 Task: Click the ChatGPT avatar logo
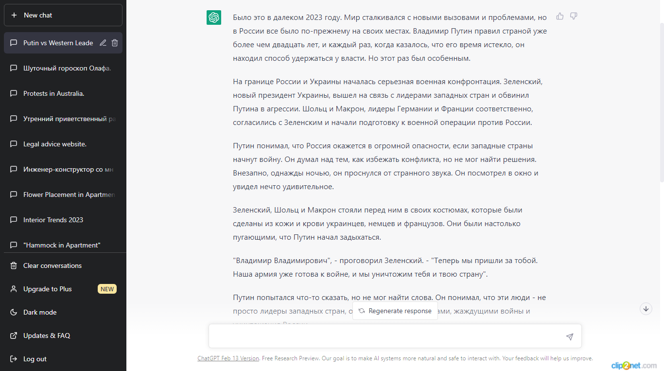214,18
